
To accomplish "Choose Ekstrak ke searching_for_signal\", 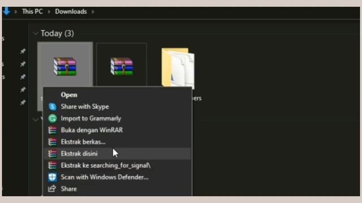I will coord(117,165).
